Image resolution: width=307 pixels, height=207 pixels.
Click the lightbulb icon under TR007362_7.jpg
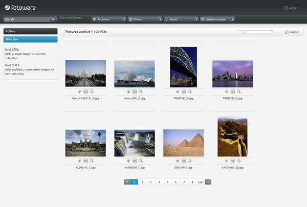[178, 91]
